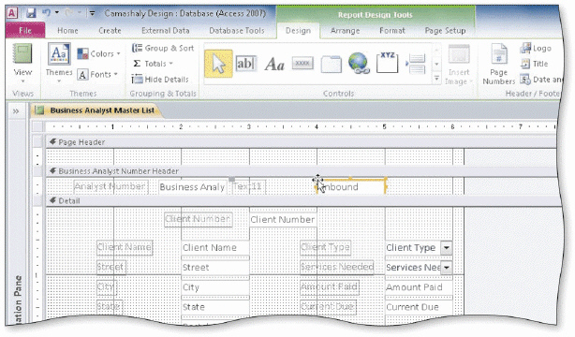Click Hide Details
The height and width of the screenshot is (337, 575).
point(160,80)
